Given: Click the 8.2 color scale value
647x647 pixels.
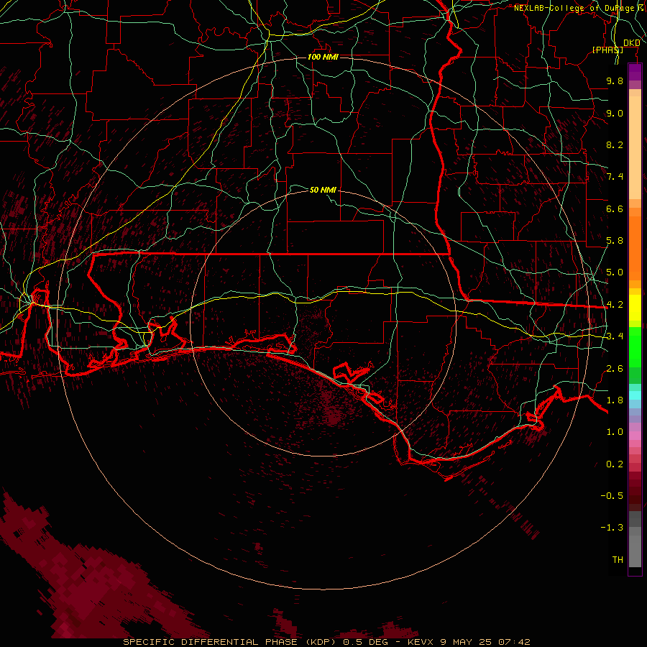Looking at the screenshot, I should [x=615, y=144].
